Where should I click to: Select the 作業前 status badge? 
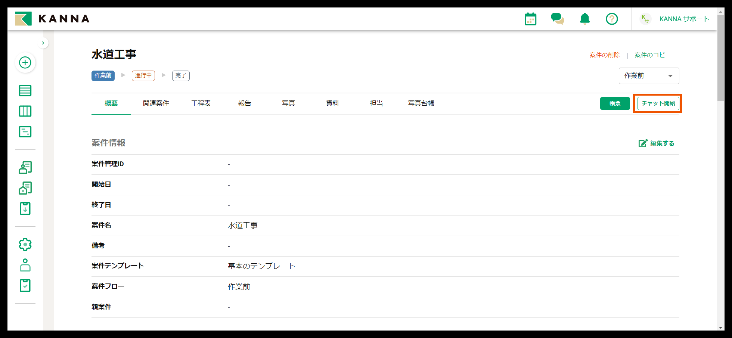pyautogui.click(x=103, y=75)
